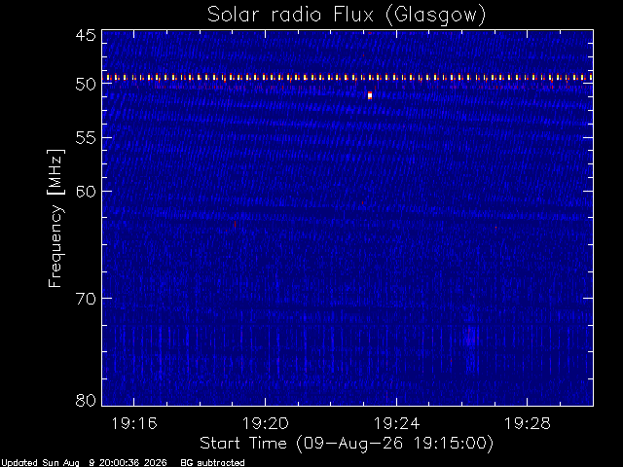Click the 80 frequency tick label
623x467 pixels.
[86, 400]
